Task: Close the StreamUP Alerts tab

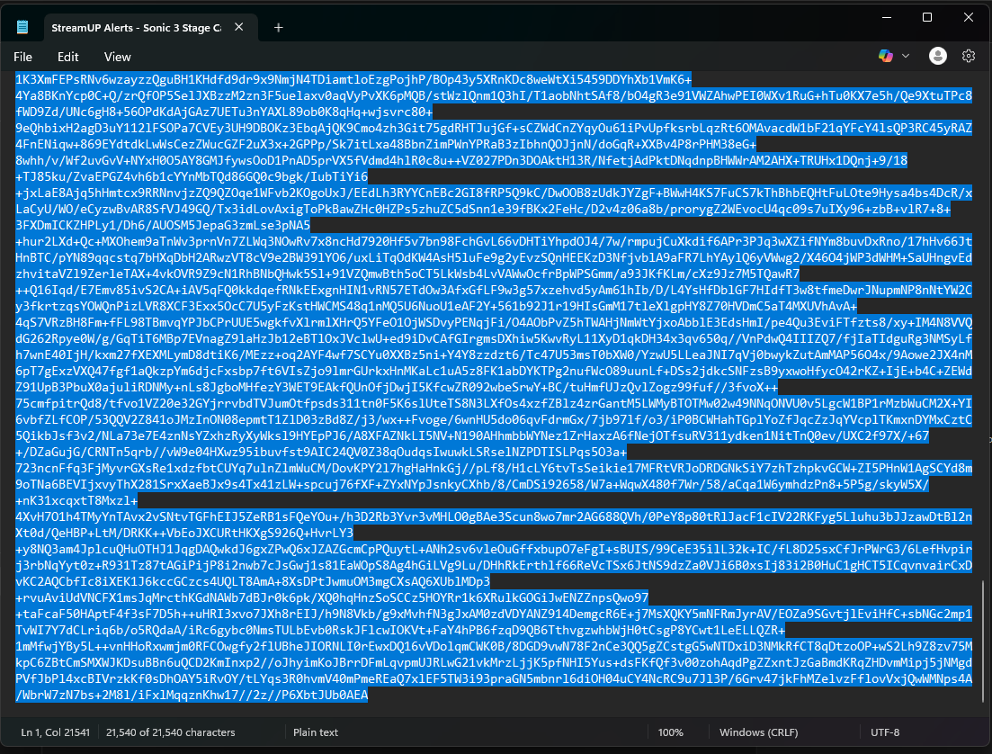Action: (239, 28)
